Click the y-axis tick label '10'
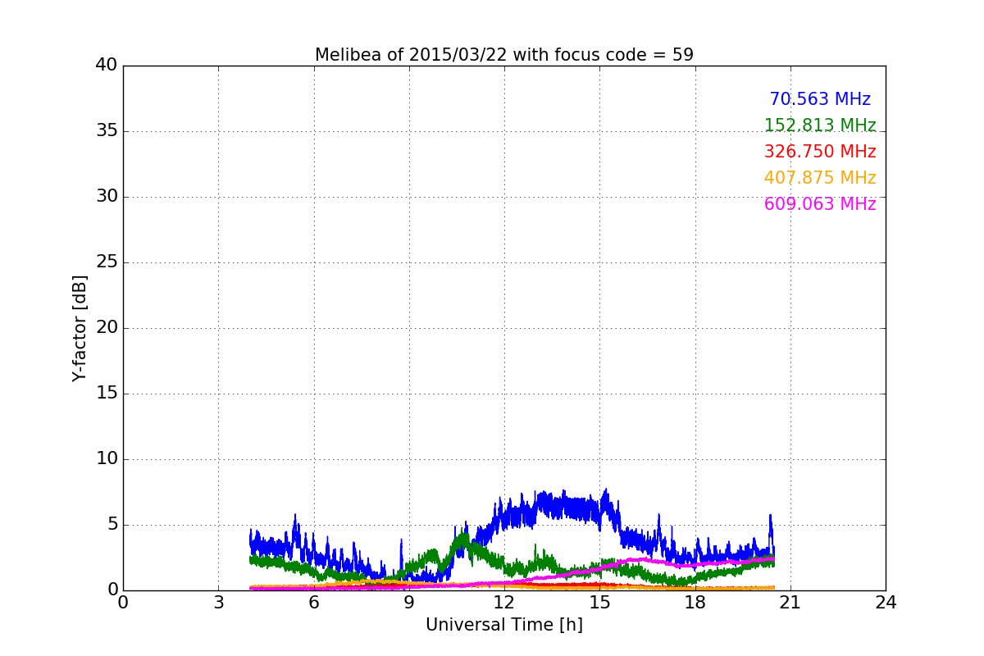The image size is (984, 656). click(x=107, y=459)
